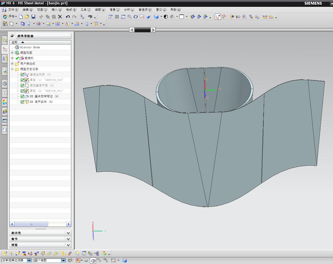The height and width of the screenshot is (264, 333).
Task: Open the 整个装配 scope dropdown
Action: 63,260
